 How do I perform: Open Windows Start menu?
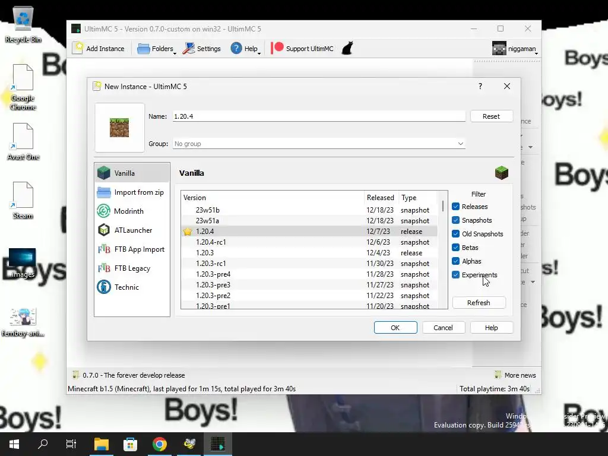coord(14,444)
